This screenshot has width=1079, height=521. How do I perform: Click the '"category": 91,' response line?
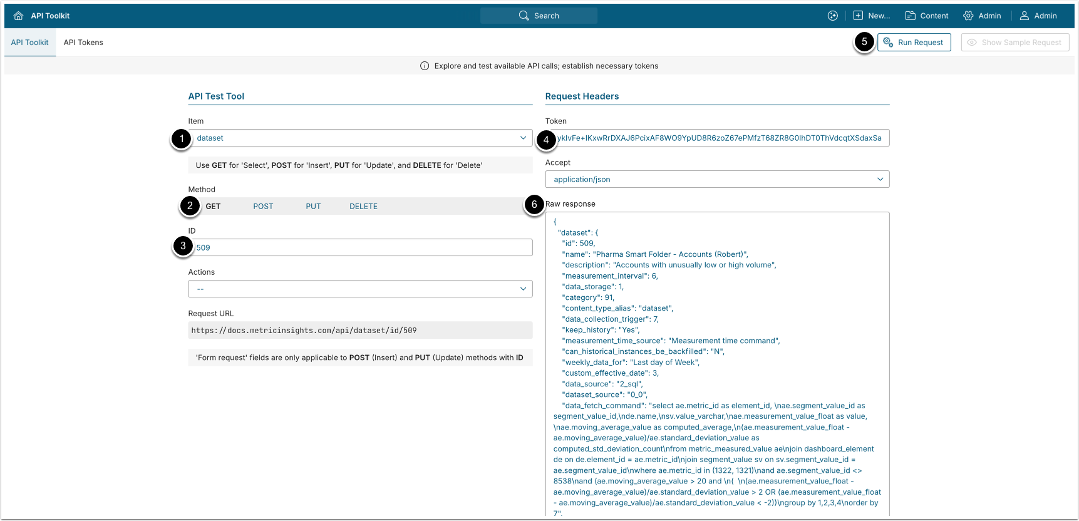tap(588, 297)
